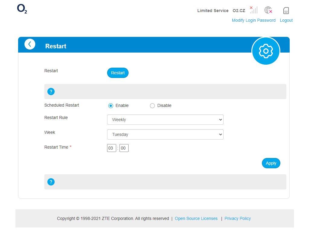
Task: Open the Open Source Licenses link
Action: (196, 218)
